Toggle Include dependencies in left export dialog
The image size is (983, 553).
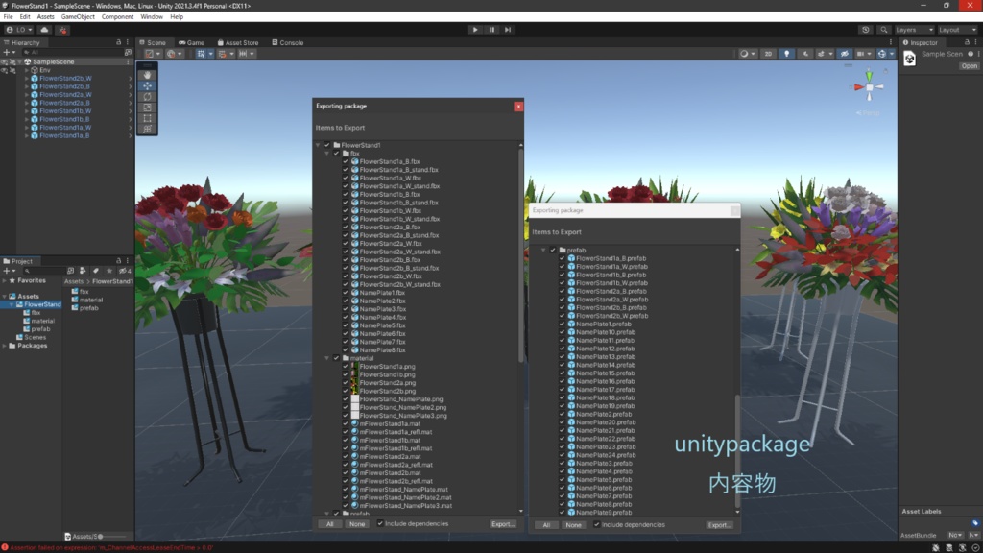[380, 523]
